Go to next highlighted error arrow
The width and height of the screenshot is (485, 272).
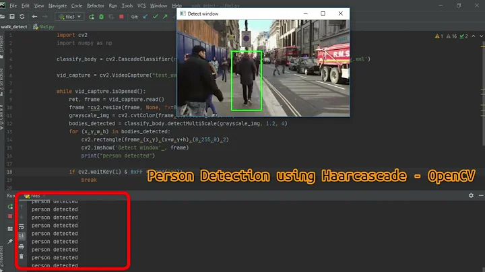click(481, 36)
